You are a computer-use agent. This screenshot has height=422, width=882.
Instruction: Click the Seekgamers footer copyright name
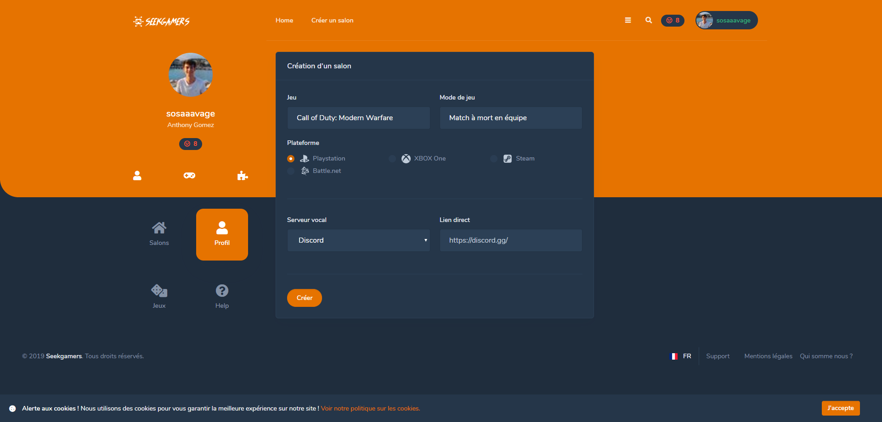64,356
